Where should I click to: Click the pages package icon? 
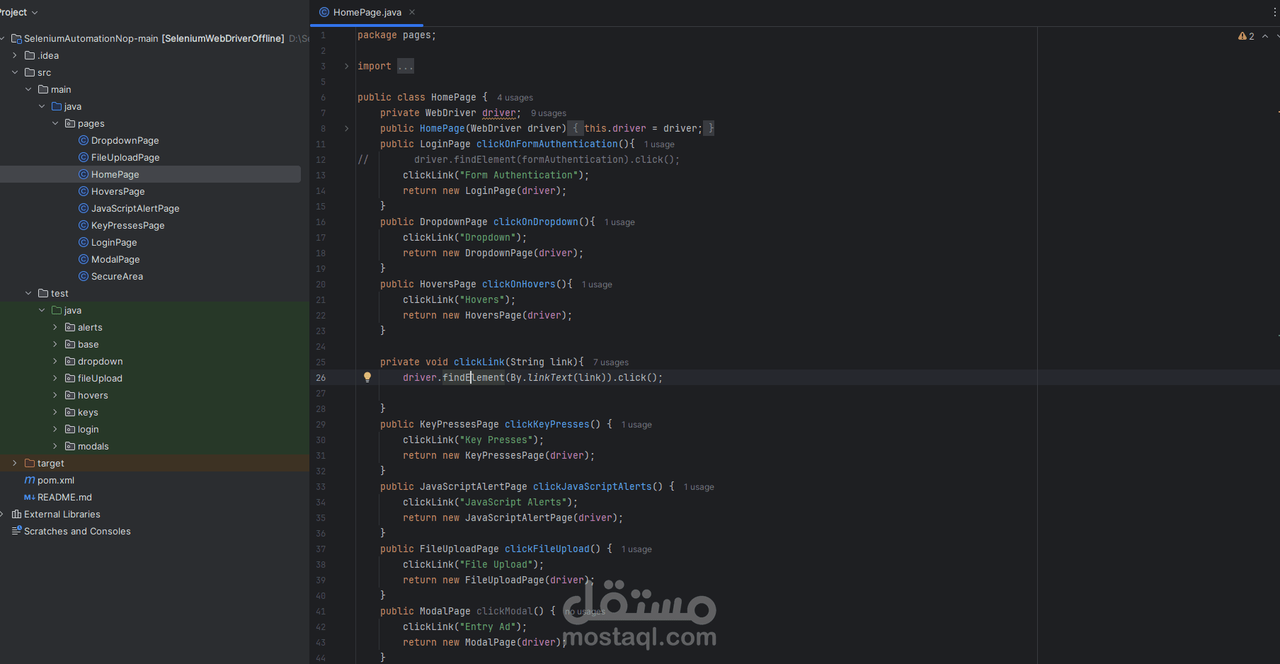pos(70,123)
